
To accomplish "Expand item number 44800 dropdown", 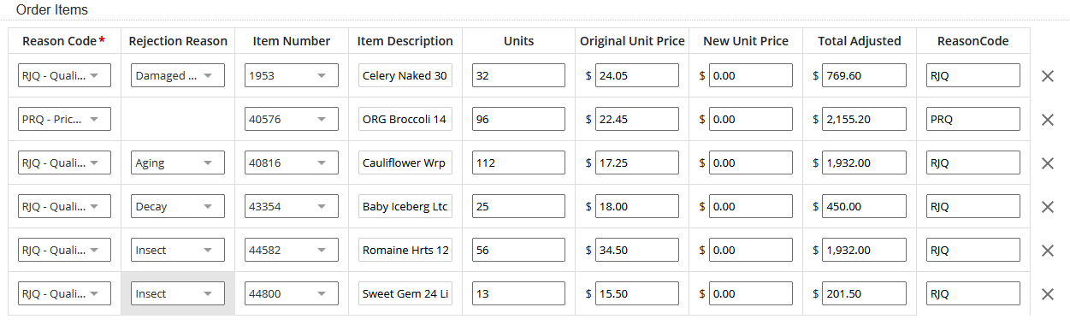I will 292,293.
